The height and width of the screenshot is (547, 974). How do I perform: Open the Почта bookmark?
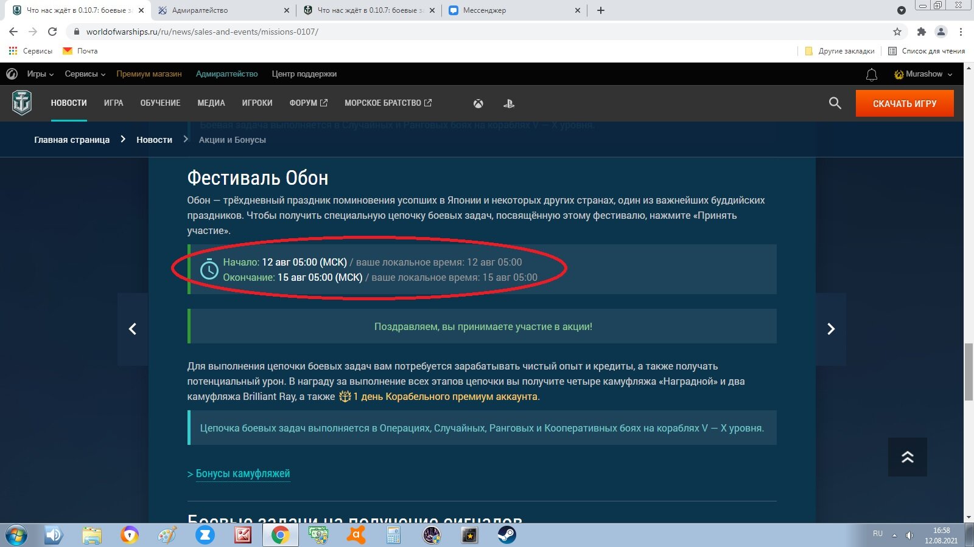point(80,51)
